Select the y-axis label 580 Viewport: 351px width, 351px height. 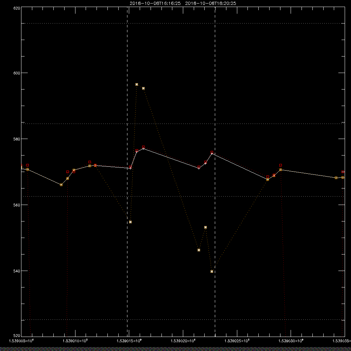(x=17, y=139)
